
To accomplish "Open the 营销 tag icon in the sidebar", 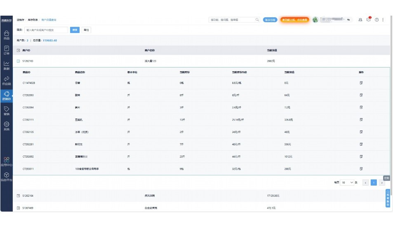I will click(6, 110).
